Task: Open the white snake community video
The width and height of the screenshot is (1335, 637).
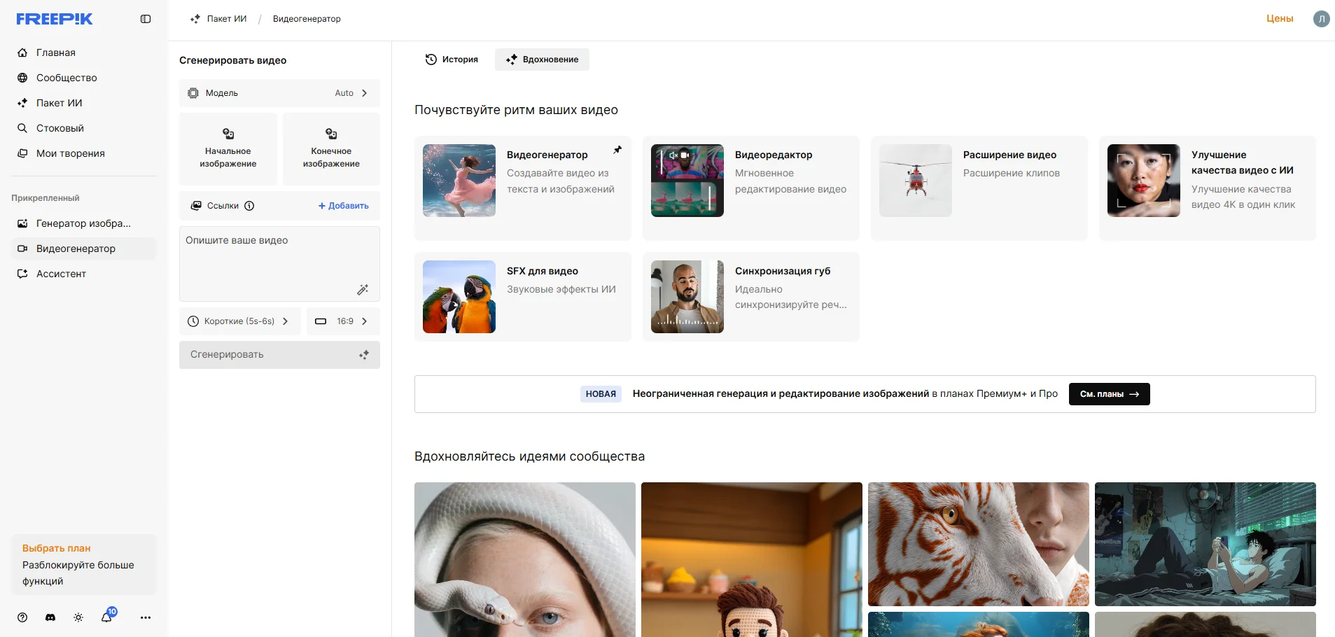Action: (525, 560)
